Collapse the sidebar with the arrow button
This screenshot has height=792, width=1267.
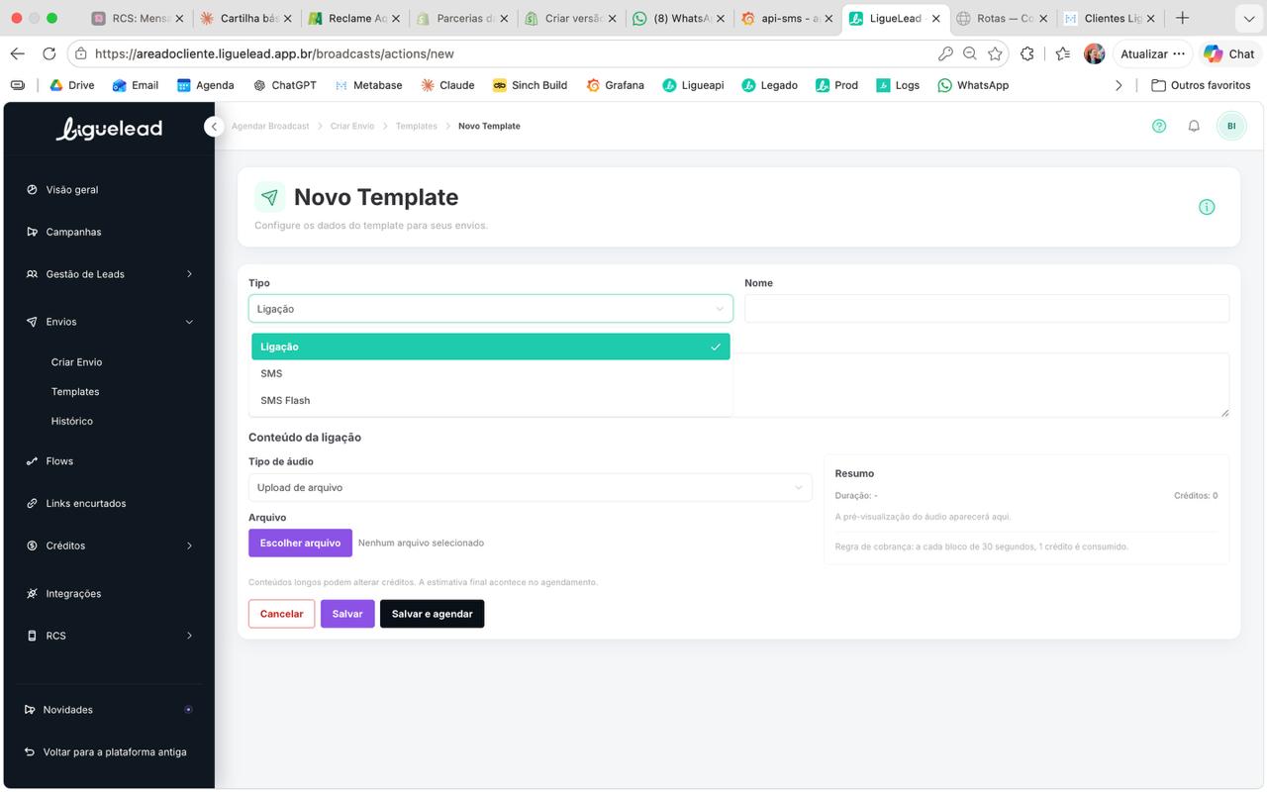pyautogui.click(x=214, y=127)
